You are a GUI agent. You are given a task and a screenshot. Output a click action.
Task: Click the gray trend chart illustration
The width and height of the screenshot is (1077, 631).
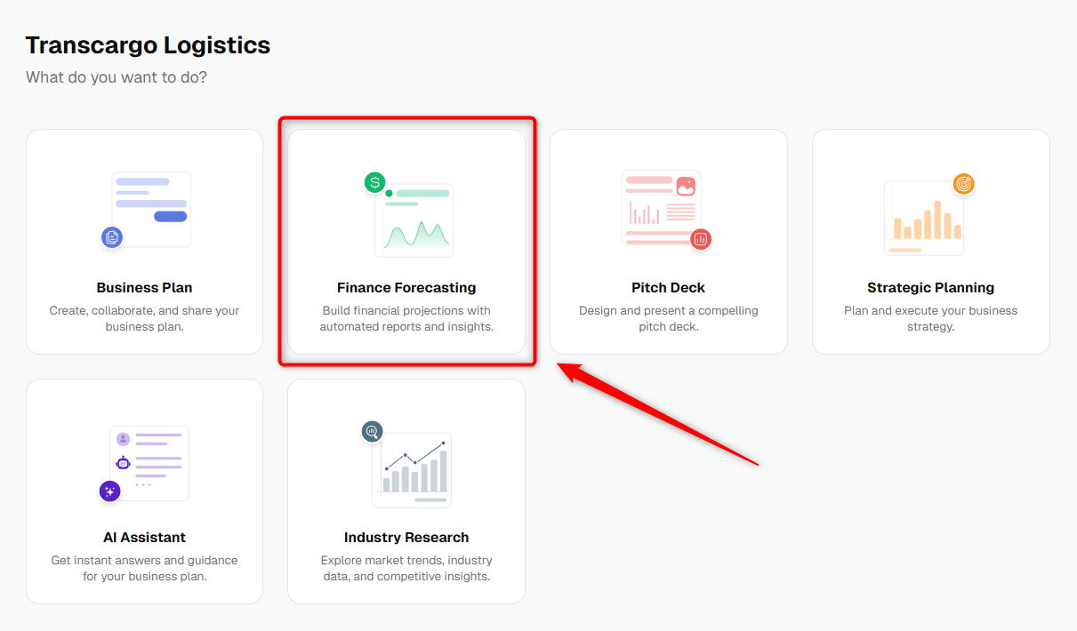coord(413,470)
